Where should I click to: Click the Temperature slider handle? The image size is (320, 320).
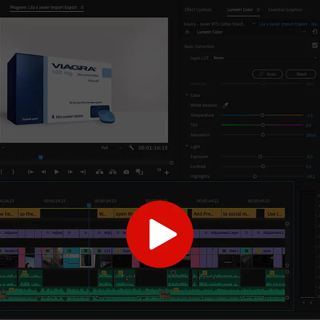pyautogui.click(x=262, y=115)
